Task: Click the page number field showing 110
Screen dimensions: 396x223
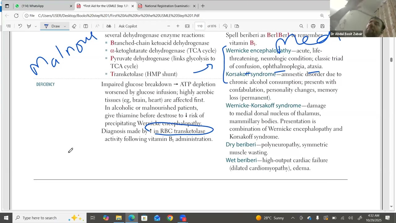Action: click(200, 26)
